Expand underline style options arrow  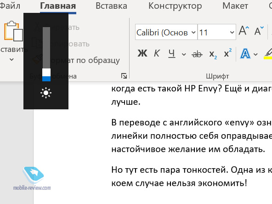point(184,54)
